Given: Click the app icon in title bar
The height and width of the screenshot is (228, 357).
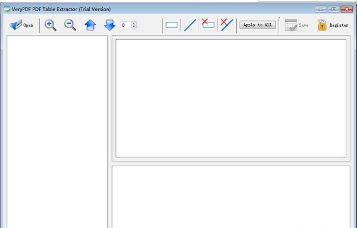Looking at the screenshot, I should coord(7,9).
